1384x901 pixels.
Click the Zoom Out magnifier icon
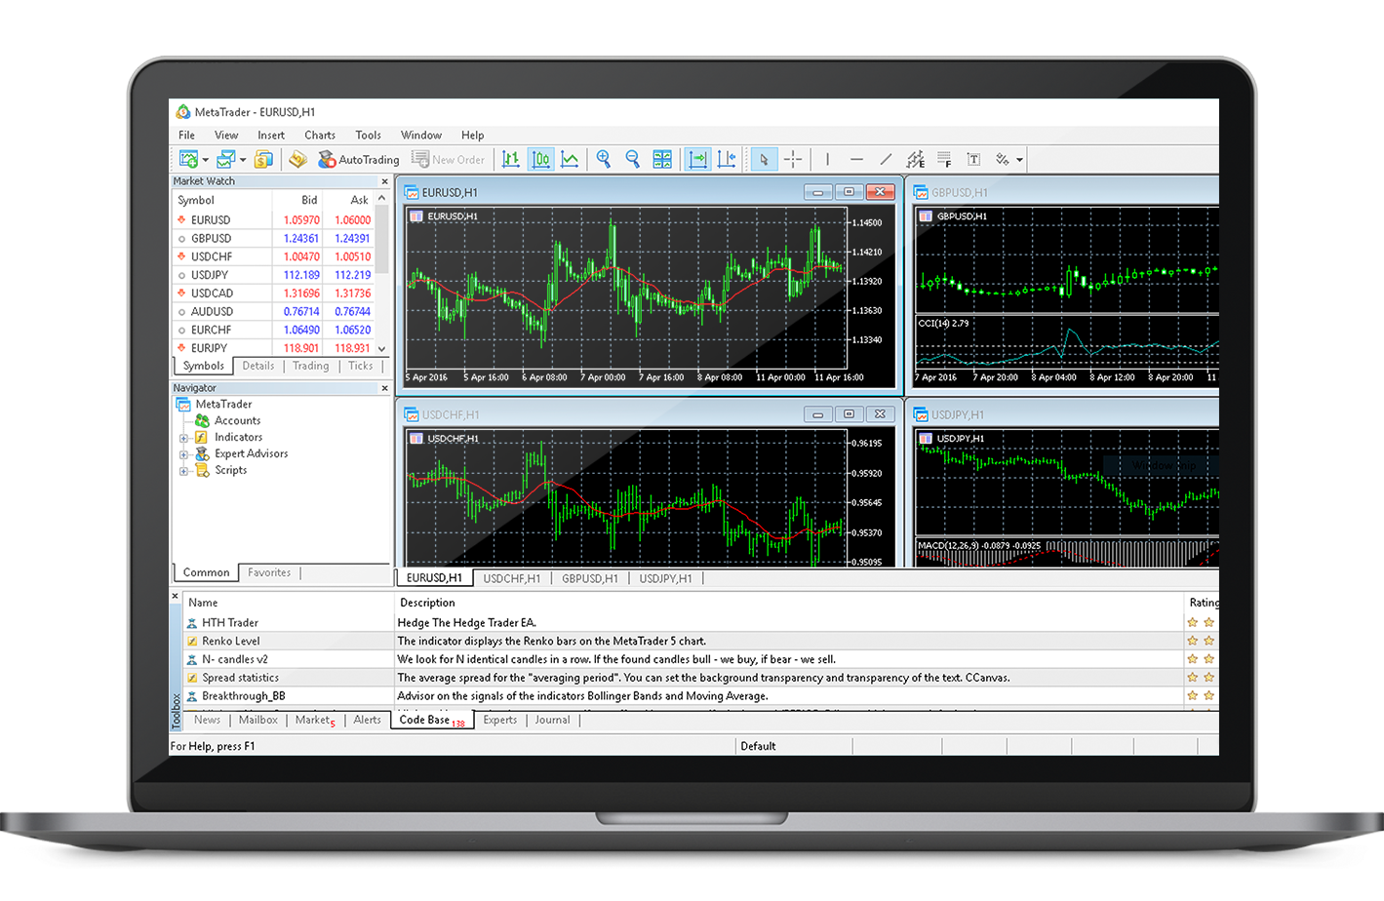[x=632, y=159]
